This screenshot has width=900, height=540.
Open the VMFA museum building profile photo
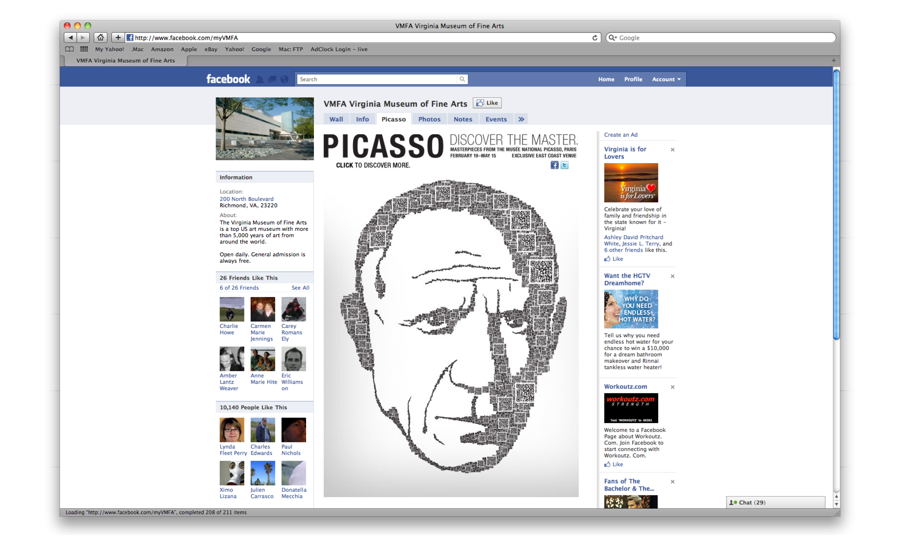pos(265,129)
